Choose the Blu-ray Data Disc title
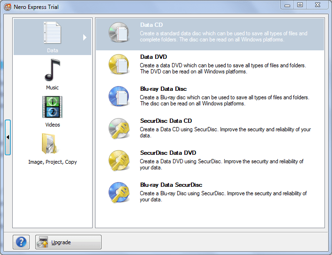Screen dimensions: 332x255 (163, 89)
